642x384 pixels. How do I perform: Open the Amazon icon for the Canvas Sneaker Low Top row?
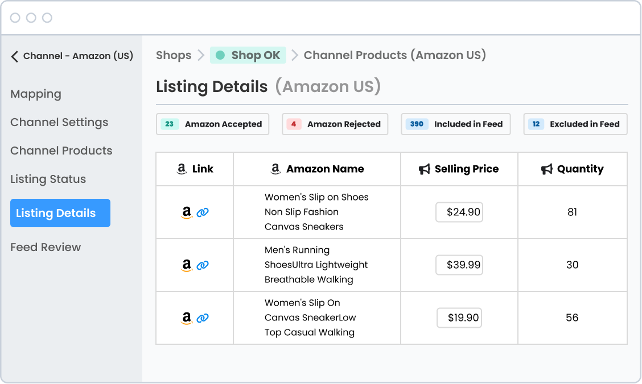[187, 318]
